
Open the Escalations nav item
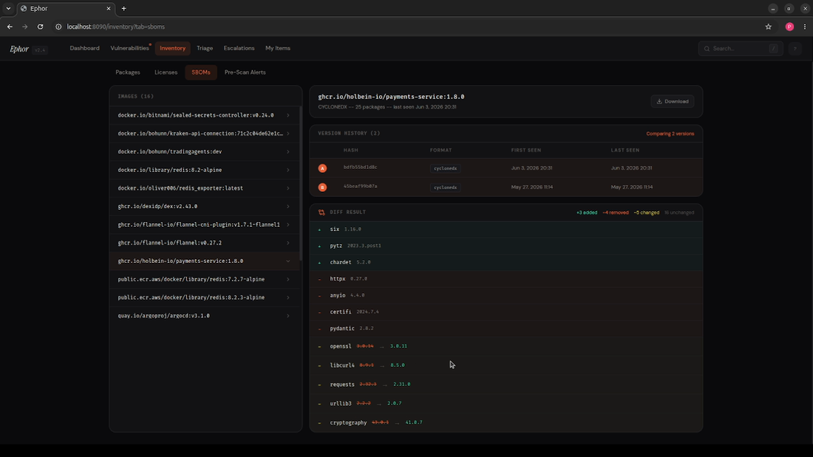point(239,48)
